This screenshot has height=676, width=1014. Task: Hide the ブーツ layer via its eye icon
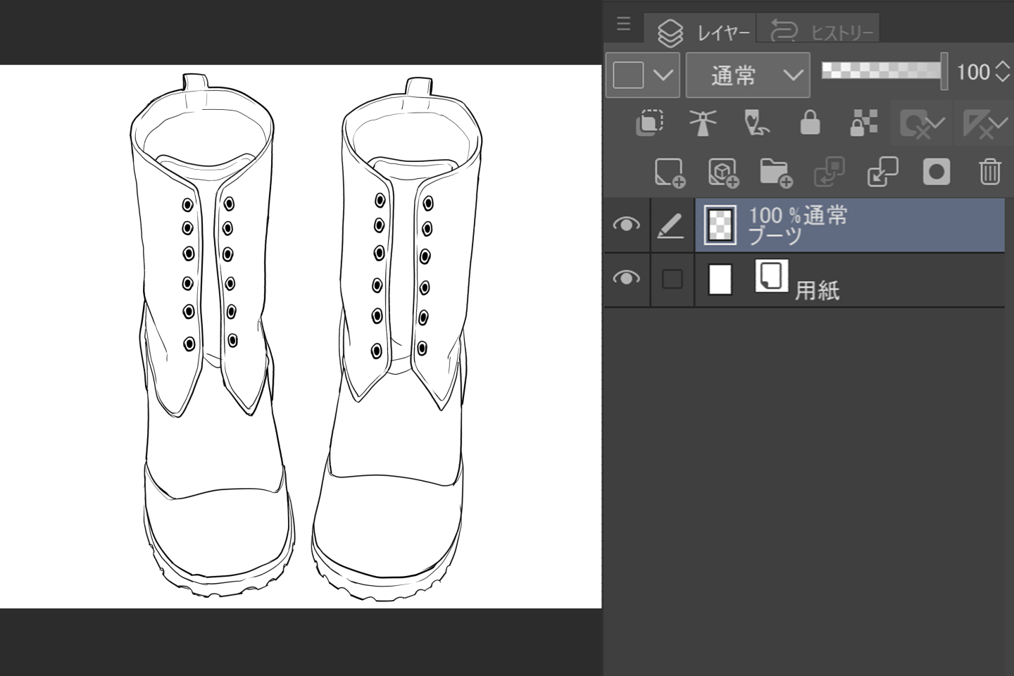626,225
